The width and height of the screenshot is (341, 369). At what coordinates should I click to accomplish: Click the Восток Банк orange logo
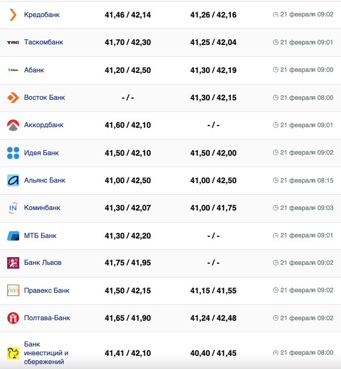tap(13, 98)
